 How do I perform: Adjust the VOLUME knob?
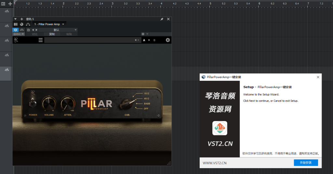coord(49,104)
